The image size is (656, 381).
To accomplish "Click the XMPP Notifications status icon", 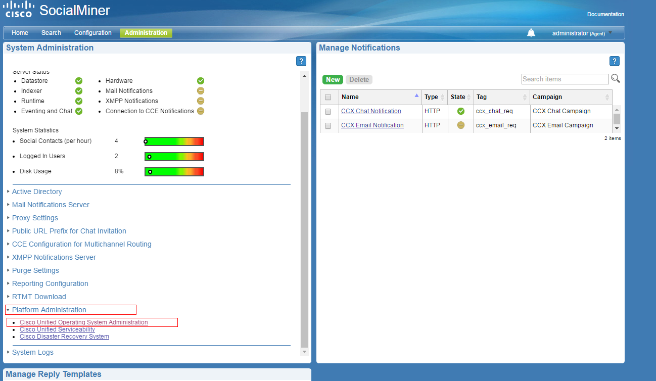I will (201, 101).
